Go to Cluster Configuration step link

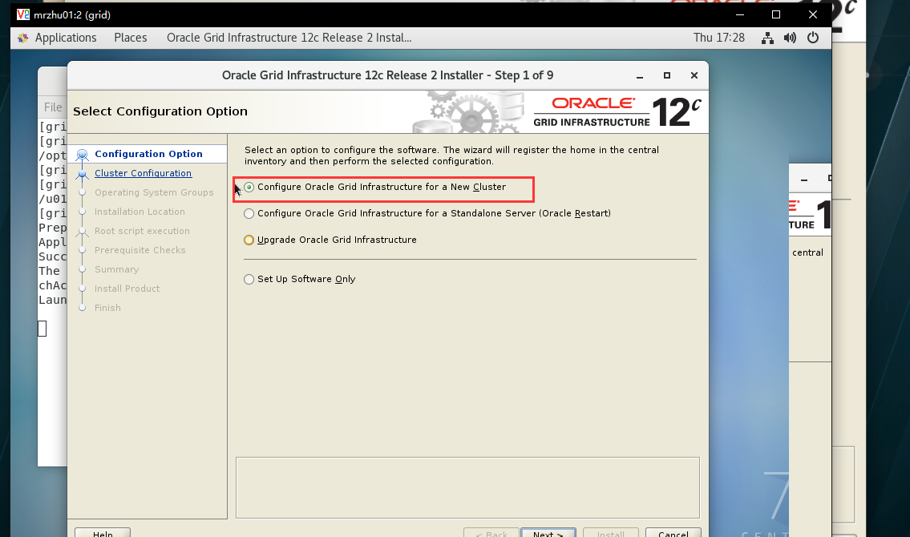[x=143, y=173]
